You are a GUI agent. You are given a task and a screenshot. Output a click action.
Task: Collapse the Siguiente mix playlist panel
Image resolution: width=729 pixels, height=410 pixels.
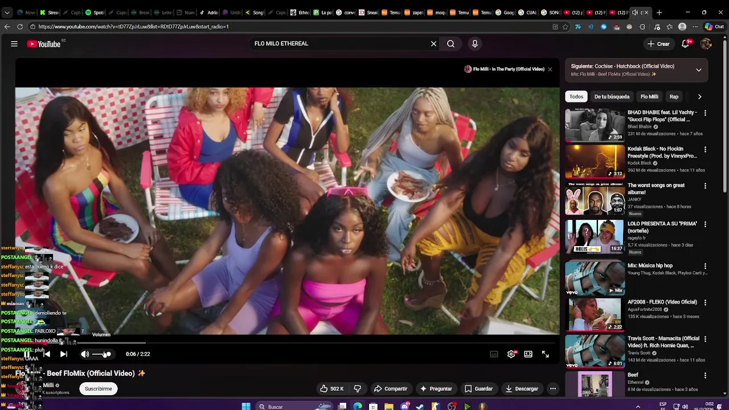click(x=699, y=70)
